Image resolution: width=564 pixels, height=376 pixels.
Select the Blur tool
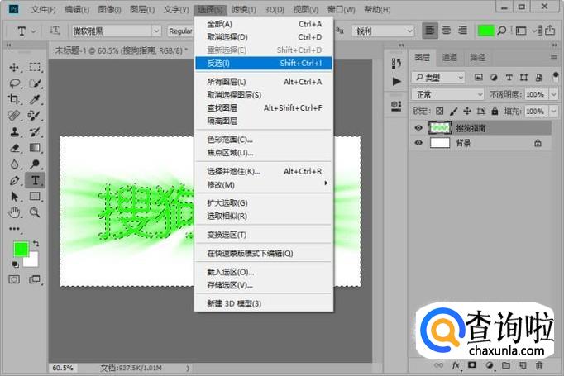point(14,164)
